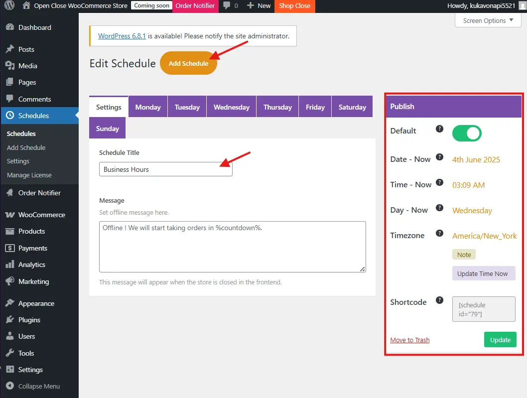
Task: Switch to the Monday tab
Action: (148, 107)
